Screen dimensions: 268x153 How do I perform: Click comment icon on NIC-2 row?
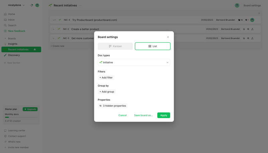(248, 29)
